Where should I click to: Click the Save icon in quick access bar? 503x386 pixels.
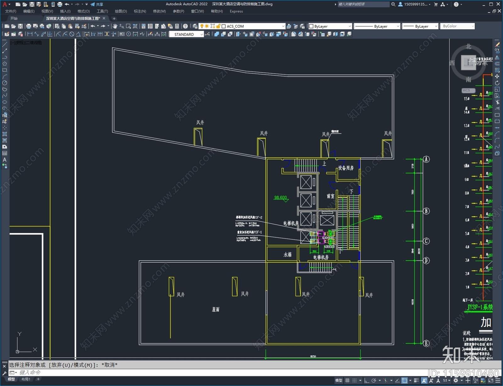coord(32,4)
